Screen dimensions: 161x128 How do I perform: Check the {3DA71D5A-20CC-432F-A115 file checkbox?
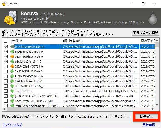click(6, 96)
